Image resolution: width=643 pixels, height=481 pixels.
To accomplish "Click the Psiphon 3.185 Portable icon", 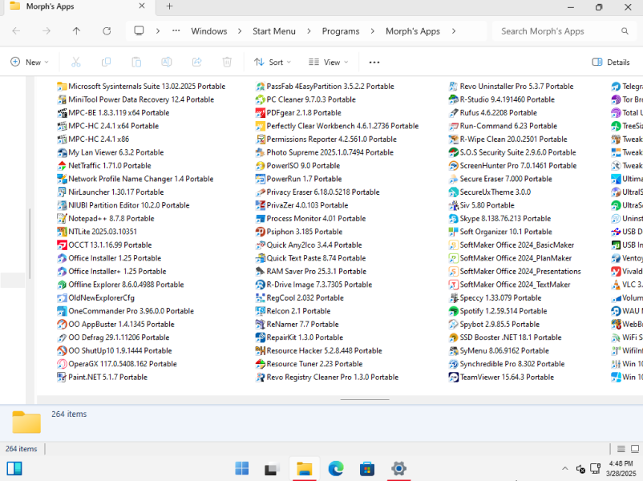I will click(260, 232).
